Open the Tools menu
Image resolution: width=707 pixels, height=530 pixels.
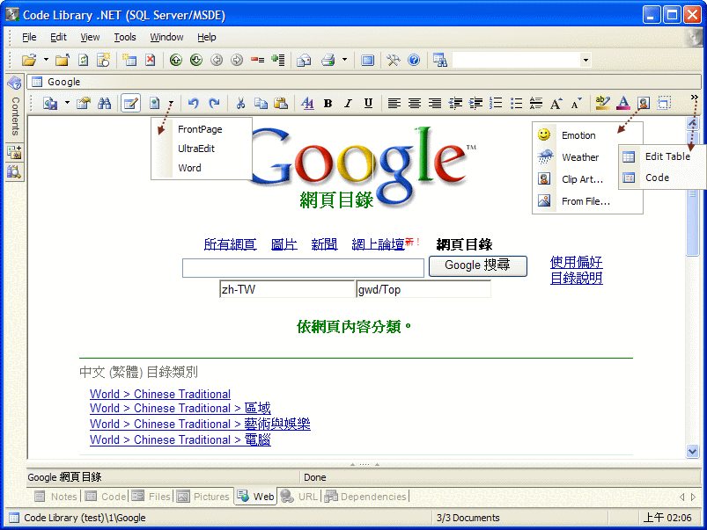pos(124,38)
